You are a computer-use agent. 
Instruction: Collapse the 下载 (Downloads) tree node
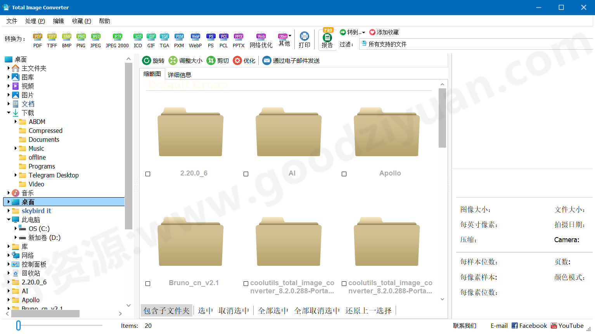(9, 112)
